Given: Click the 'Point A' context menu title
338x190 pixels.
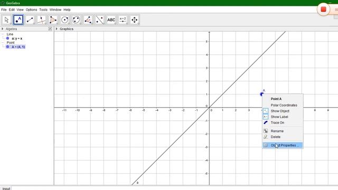Looking at the screenshot, I should pyautogui.click(x=276, y=99).
